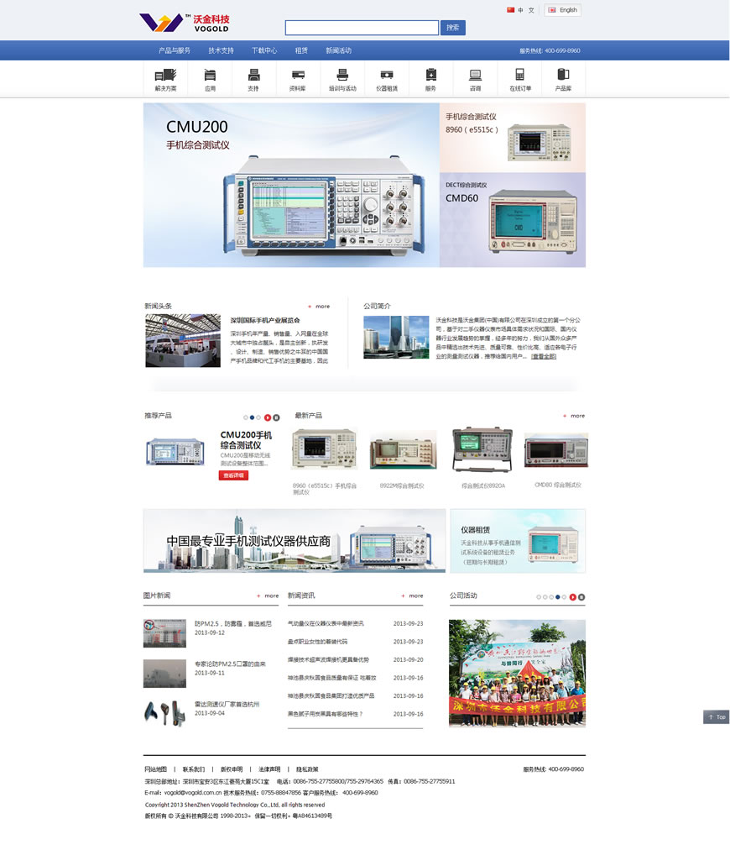
Task: Open the 专家论防PM2.5口罩的由来 news item
Action: click(x=230, y=664)
